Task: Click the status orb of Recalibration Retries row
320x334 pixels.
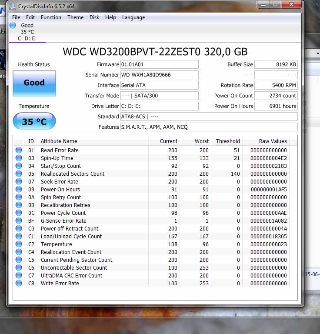Action: [x=19, y=205]
